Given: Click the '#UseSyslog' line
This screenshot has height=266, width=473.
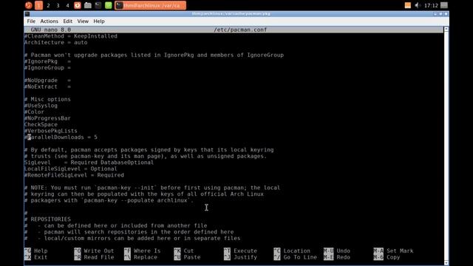Looking at the screenshot, I should click(41, 106).
